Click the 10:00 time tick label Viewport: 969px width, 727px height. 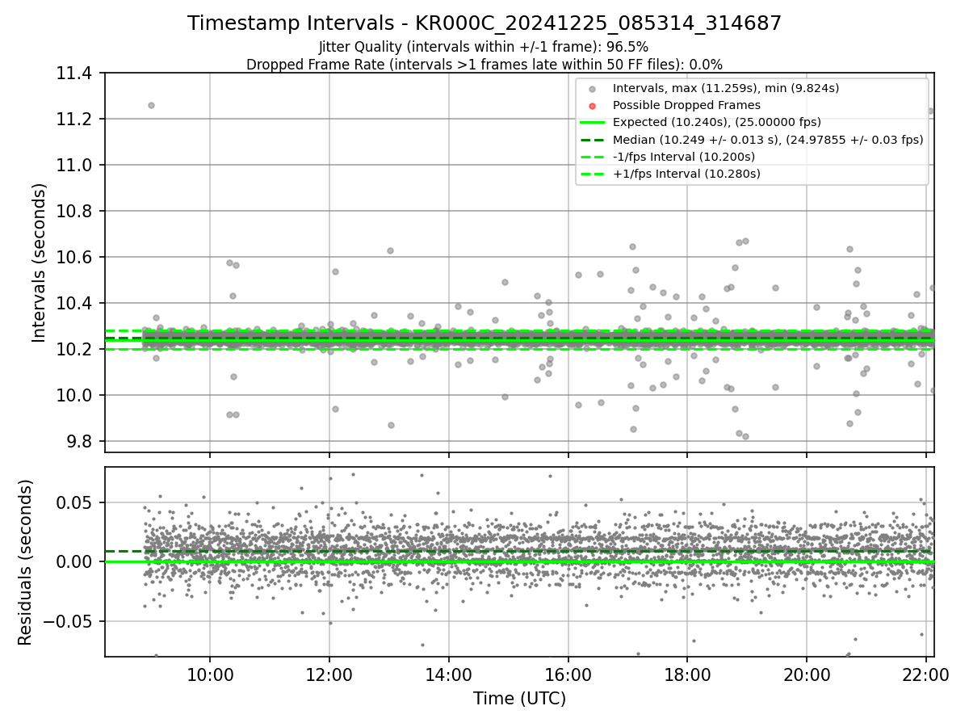[210, 674]
